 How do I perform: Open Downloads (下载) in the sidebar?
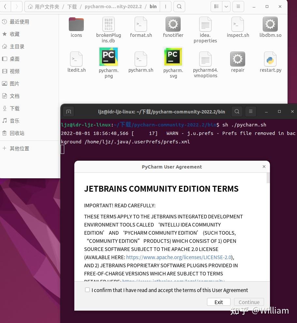(29, 108)
